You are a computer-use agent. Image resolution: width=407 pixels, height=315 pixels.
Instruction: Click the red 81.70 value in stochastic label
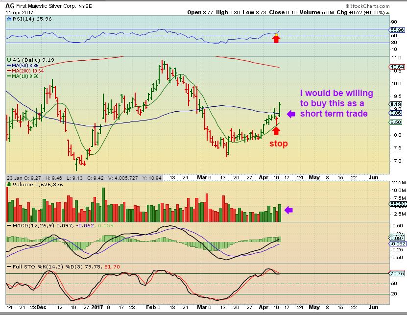point(112,267)
